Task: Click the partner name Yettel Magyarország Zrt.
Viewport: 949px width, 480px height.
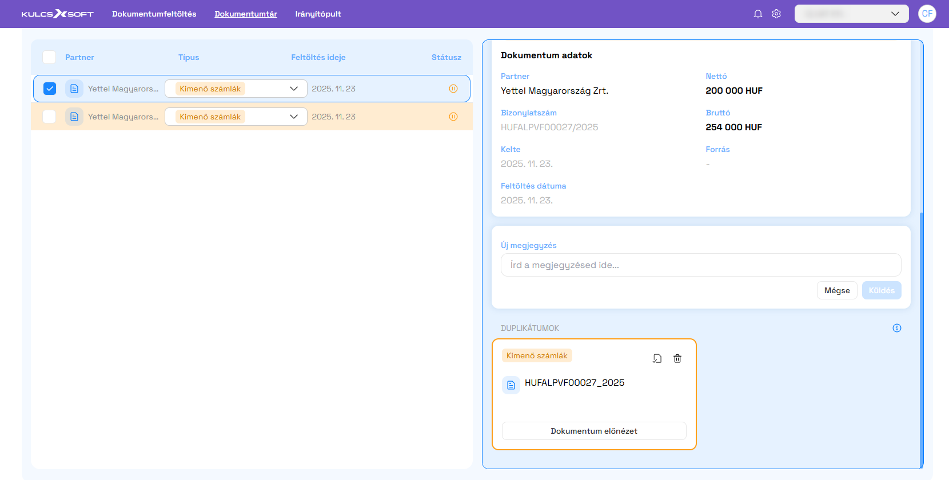Action: click(555, 91)
